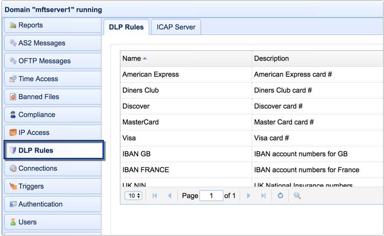Screen dimensions: 384x236
Task: Open the Users module
Action: point(53,222)
